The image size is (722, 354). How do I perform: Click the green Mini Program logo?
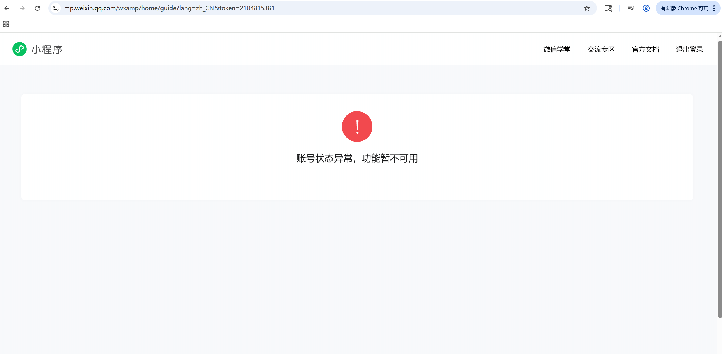tap(20, 49)
